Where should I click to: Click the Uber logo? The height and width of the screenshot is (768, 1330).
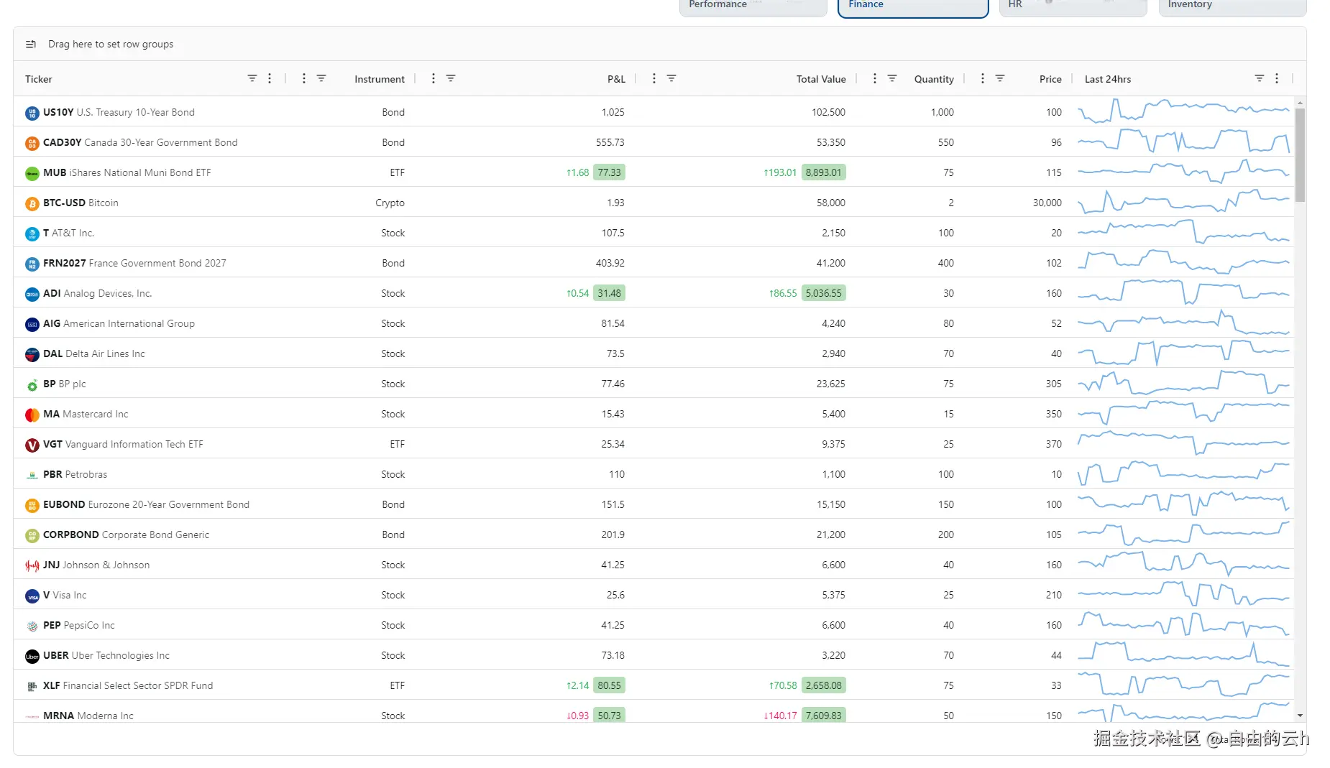pyautogui.click(x=32, y=656)
